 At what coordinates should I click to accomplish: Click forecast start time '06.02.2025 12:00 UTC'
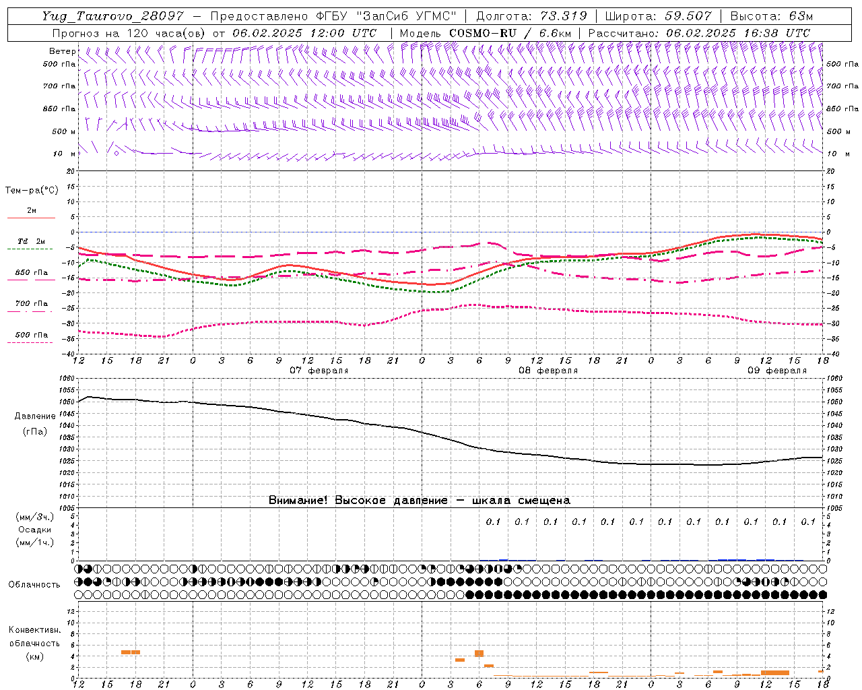tap(304, 33)
